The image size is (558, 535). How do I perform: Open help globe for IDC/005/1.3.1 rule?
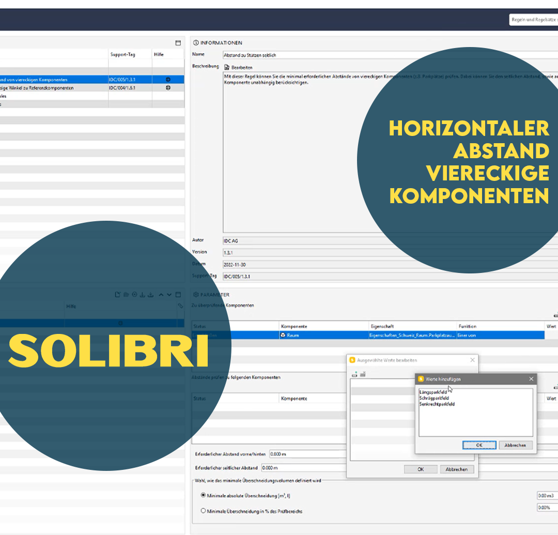(168, 80)
